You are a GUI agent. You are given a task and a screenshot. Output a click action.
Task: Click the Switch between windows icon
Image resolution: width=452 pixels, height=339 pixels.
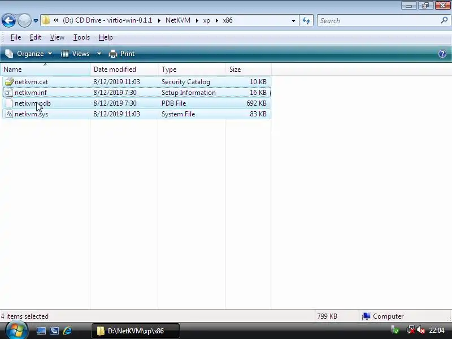point(54,331)
